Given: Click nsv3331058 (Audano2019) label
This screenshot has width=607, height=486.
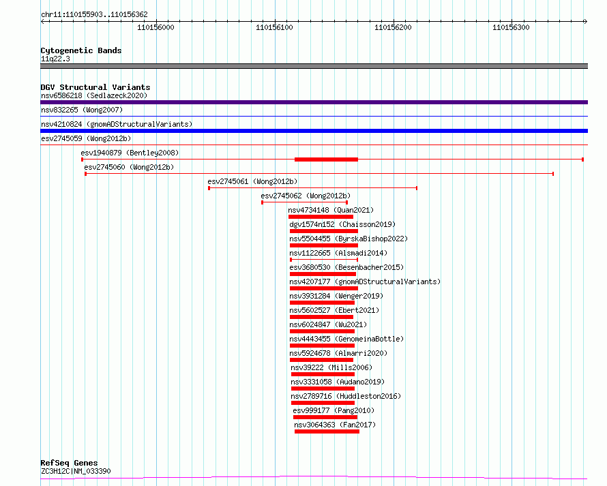Looking at the screenshot, I should pyautogui.click(x=338, y=382).
